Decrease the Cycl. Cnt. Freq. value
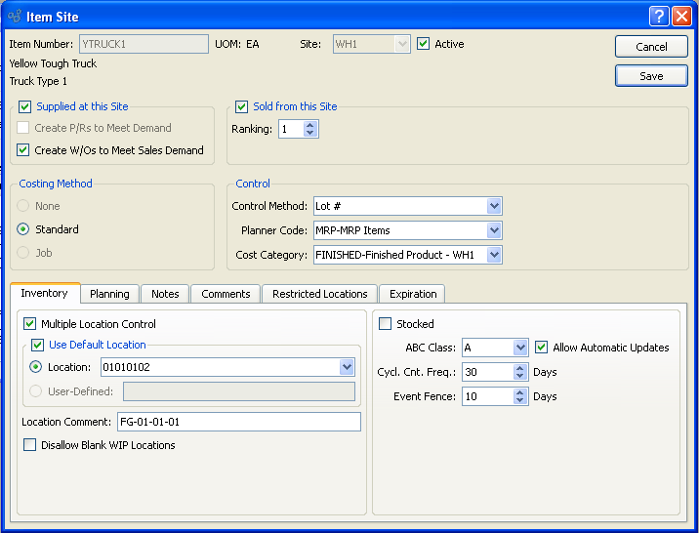This screenshot has width=699, height=533. 520,377
